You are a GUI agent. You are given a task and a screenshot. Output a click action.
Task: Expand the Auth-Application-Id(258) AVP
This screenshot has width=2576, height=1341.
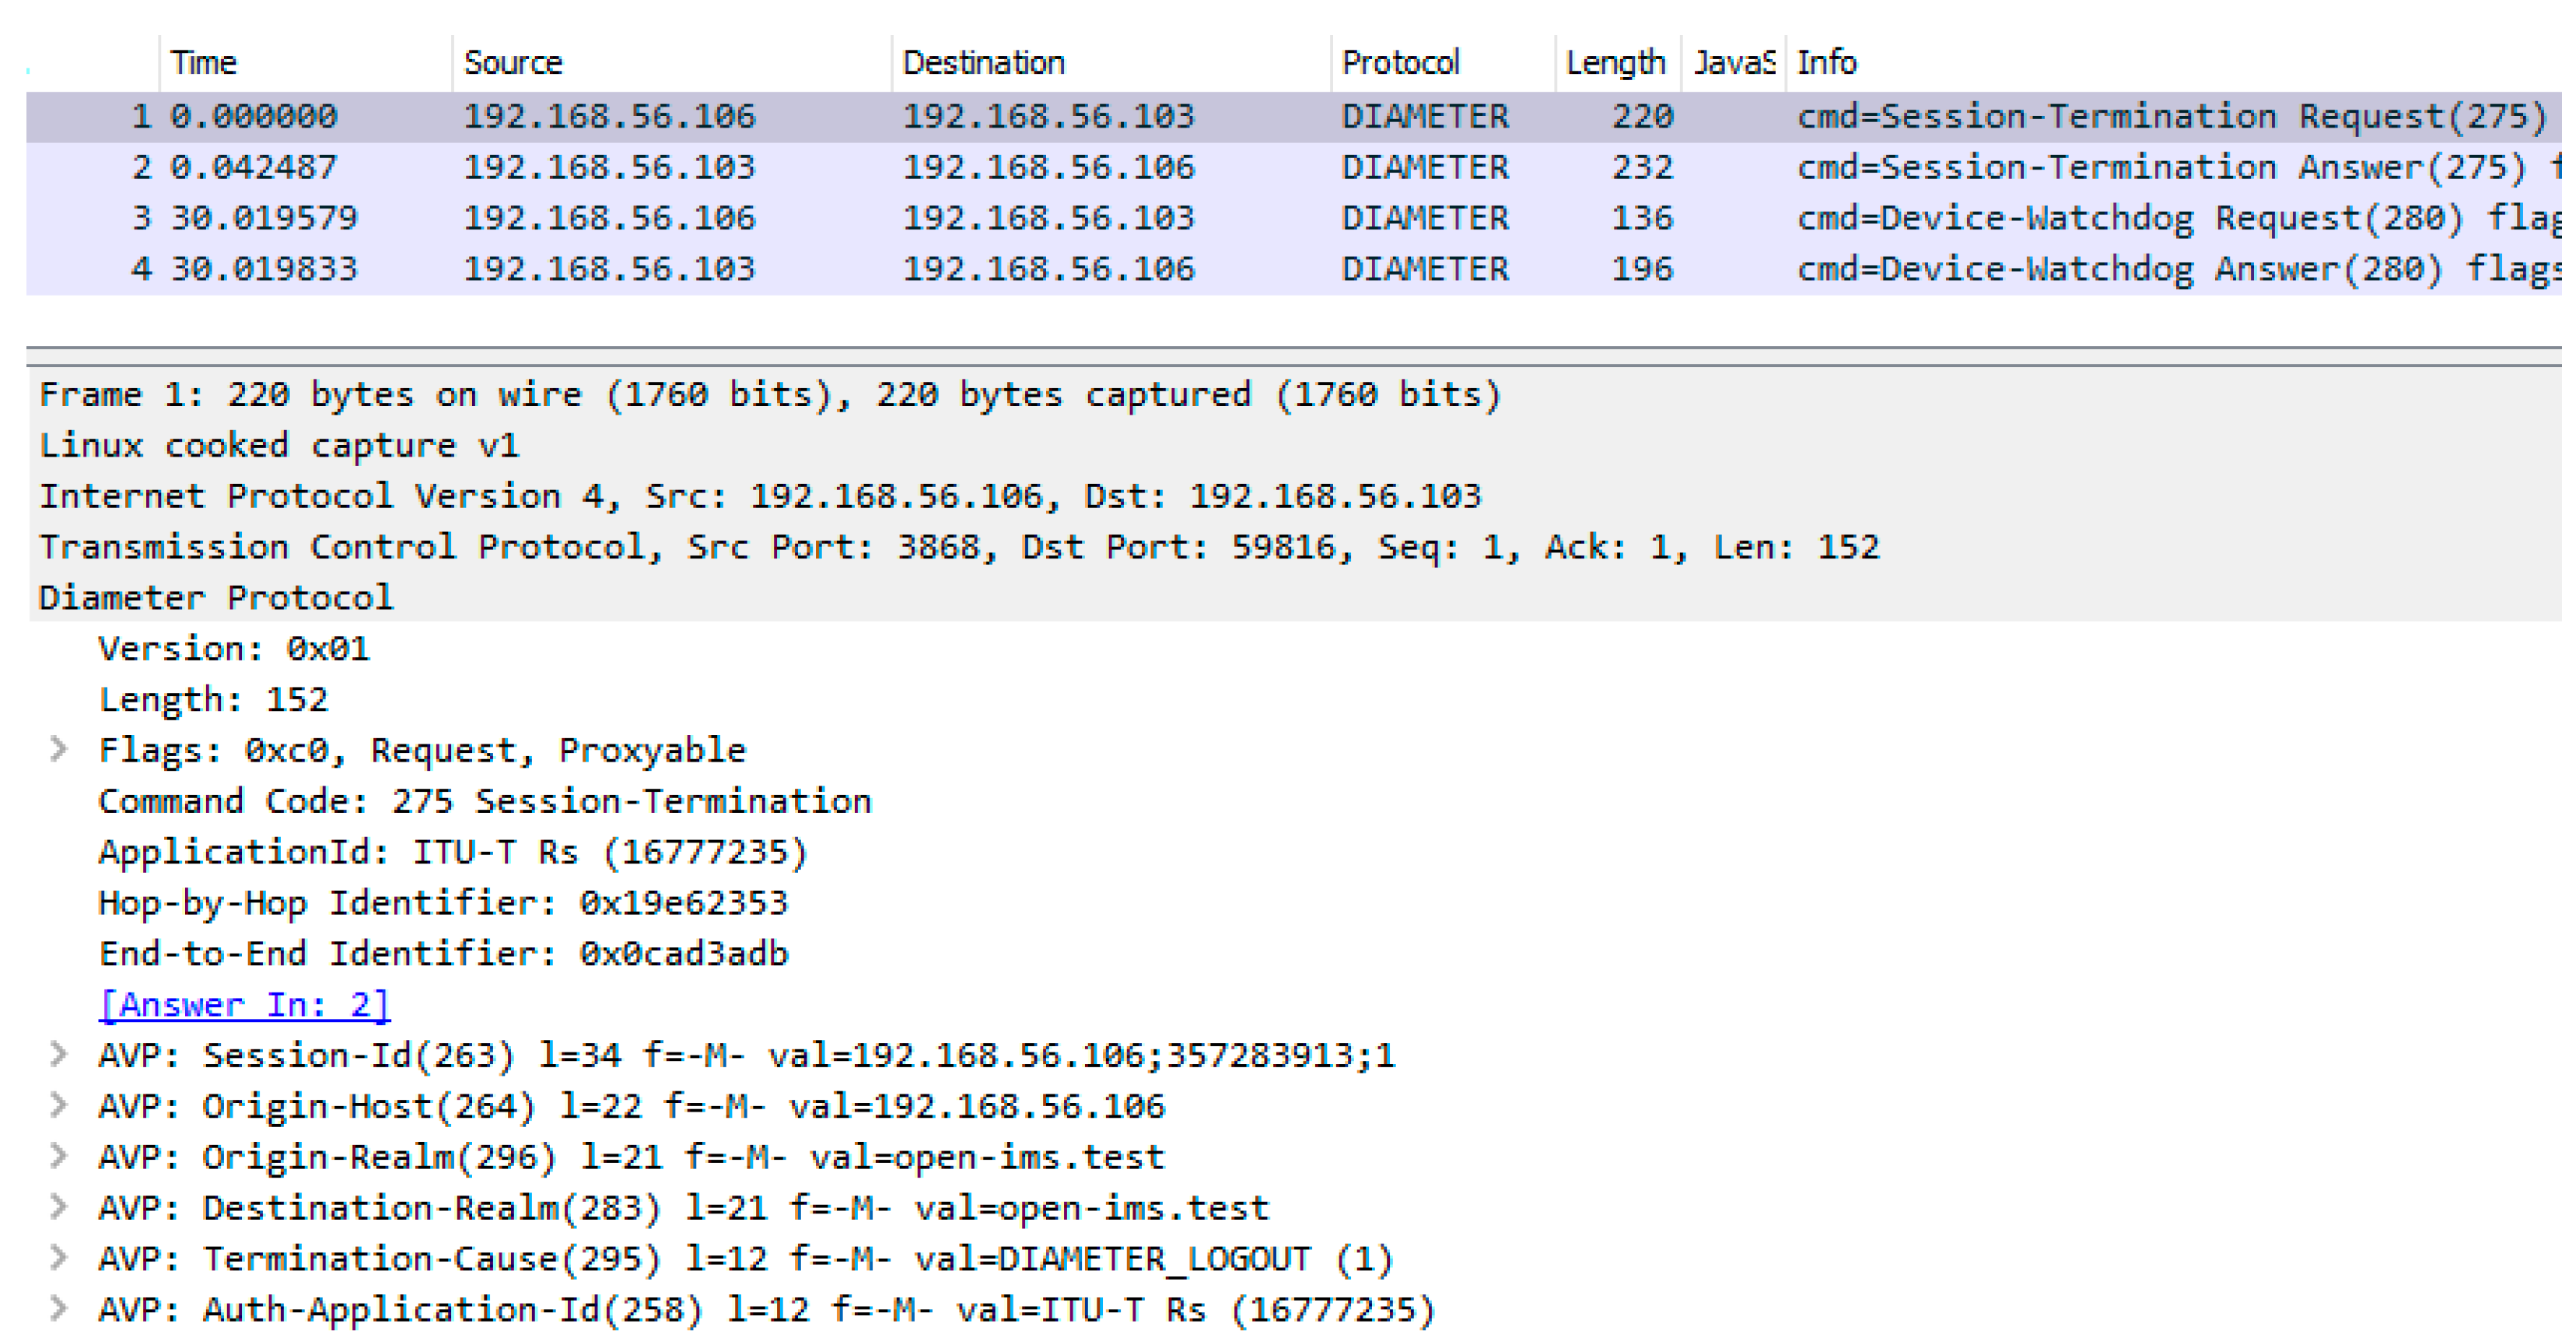coord(58,1309)
